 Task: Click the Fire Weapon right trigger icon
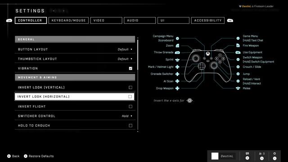(238, 45)
